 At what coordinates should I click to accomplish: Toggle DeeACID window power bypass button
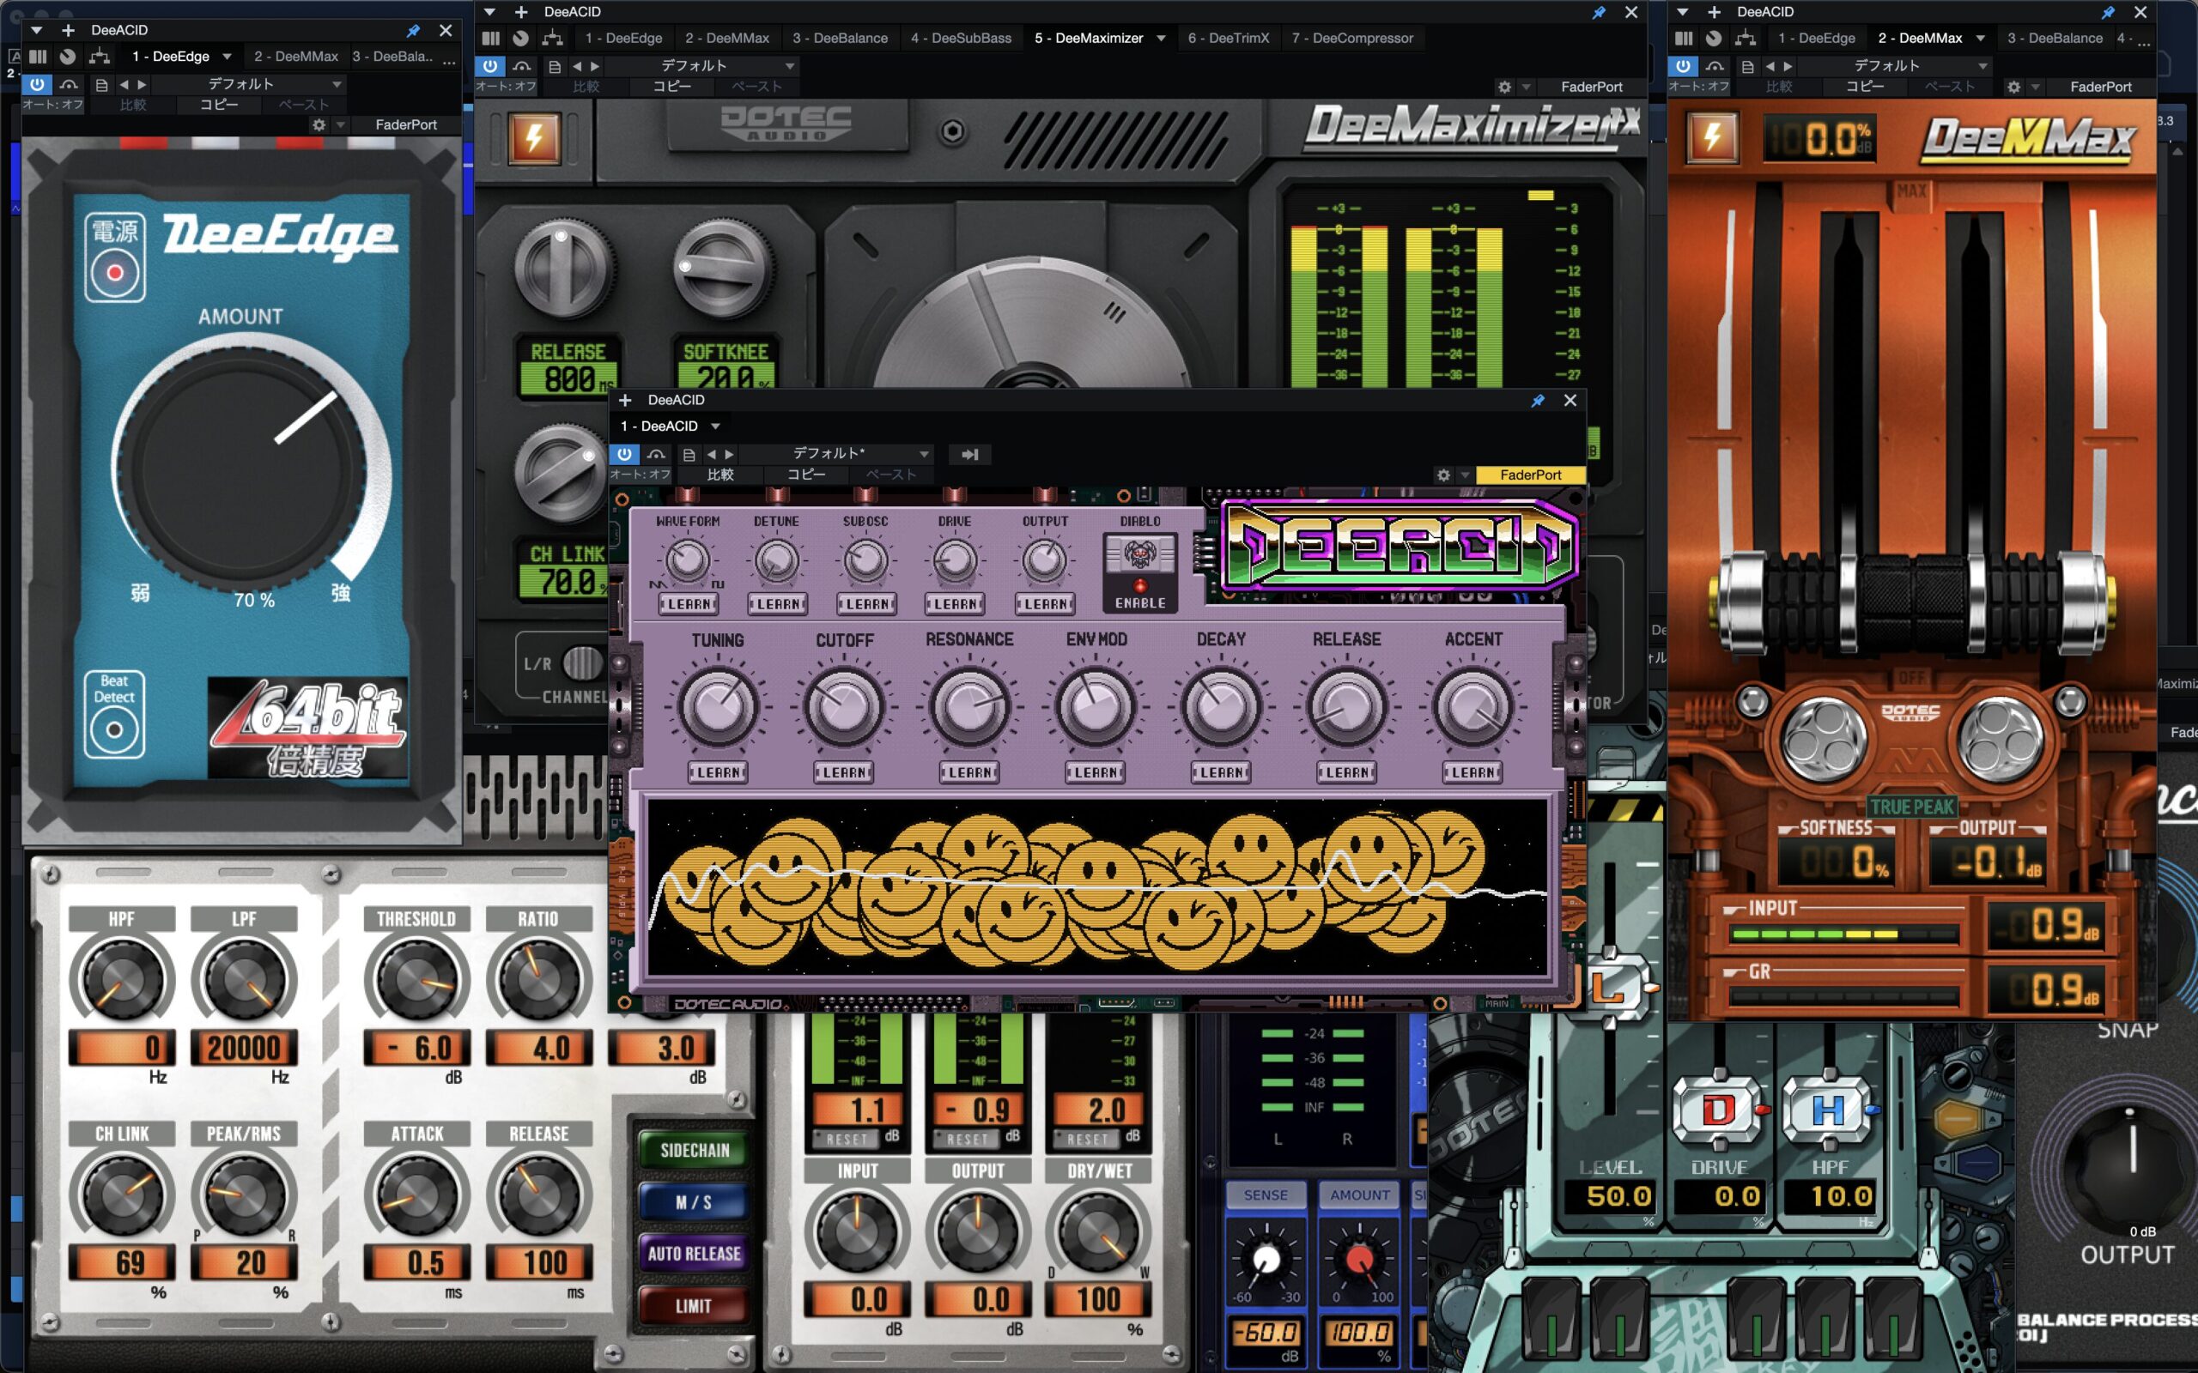coord(624,454)
